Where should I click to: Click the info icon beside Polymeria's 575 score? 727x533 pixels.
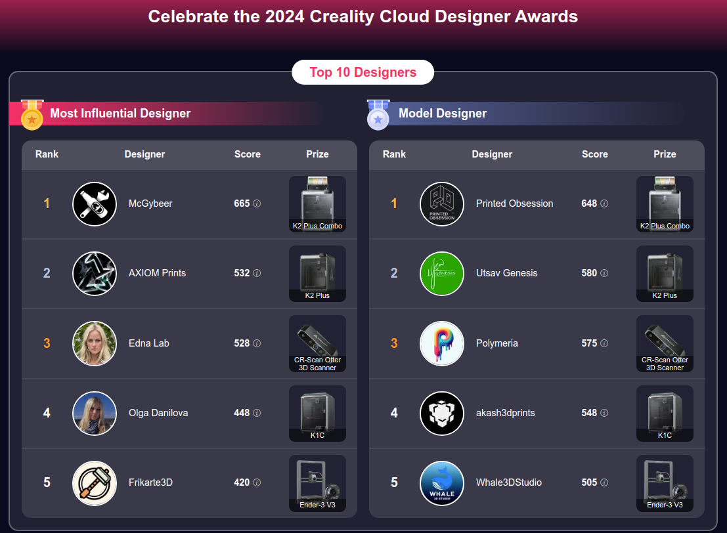coord(604,343)
